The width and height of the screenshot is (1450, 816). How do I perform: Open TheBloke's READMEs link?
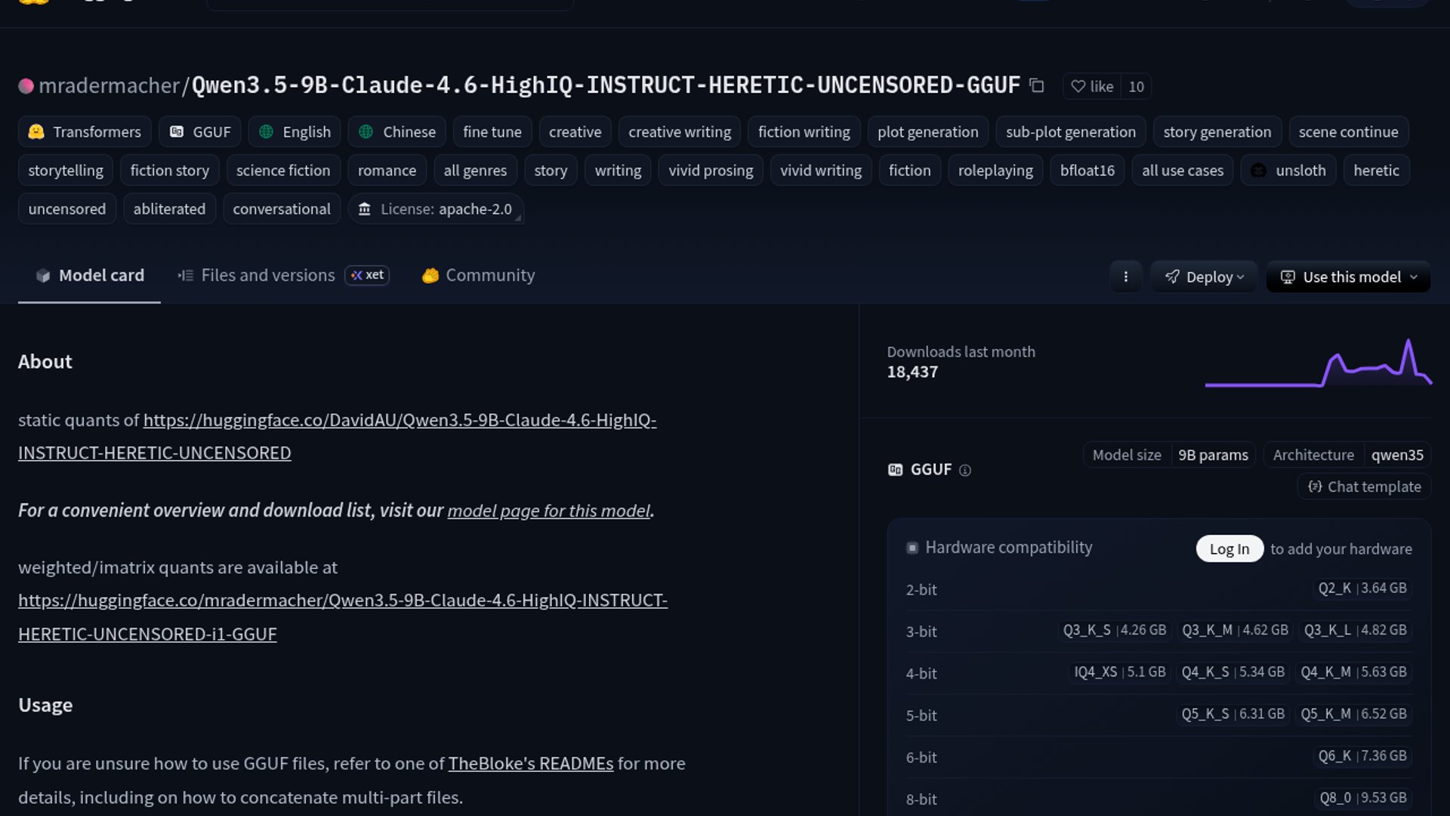tap(530, 764)
